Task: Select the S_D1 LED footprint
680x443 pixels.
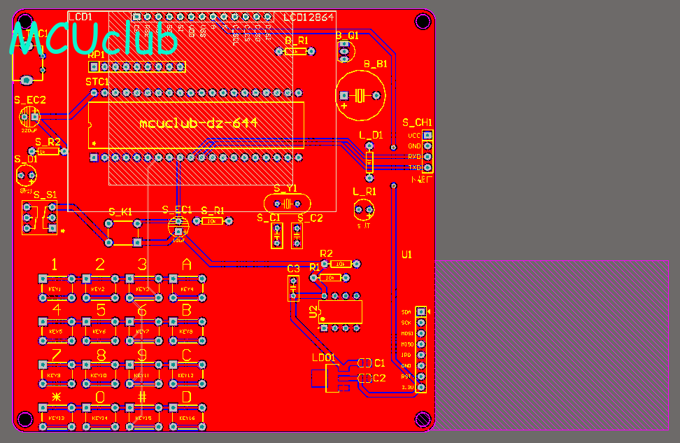Action: (x=26, y=175)
